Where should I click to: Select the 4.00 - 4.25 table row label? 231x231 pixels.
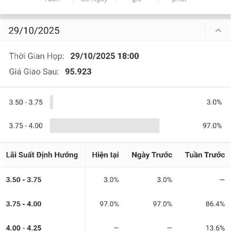point(24,228)
